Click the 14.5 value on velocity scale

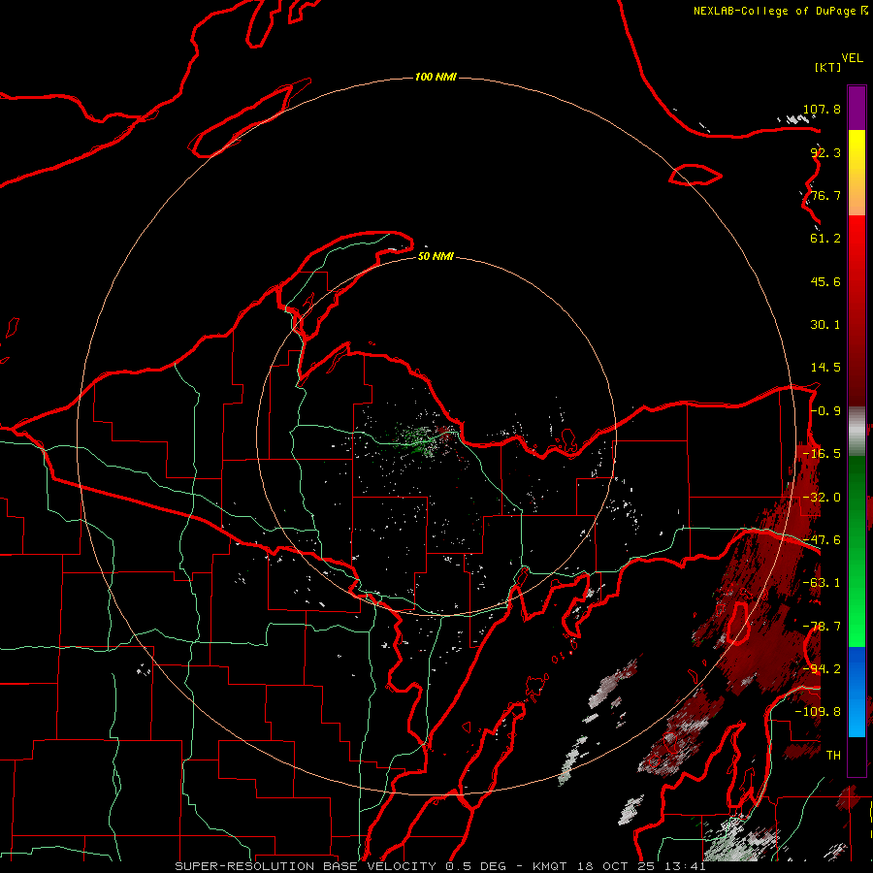825,368
